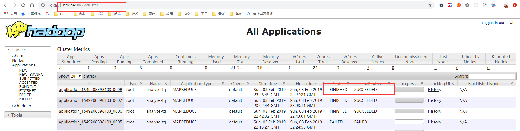Click progress bar of application 0008
This screenshot has width=520, height=131.
click(x=409, y=89)
